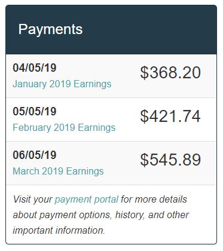Click the dollar sign of the $368.20 amount
Viewport: 223px width, 251px height.
point(145,72)
